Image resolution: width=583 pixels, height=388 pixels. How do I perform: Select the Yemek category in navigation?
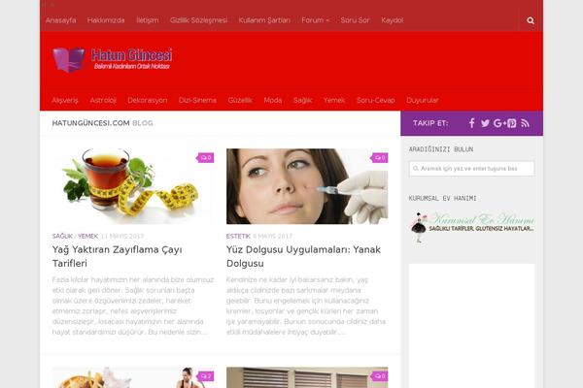pos(334,100)
